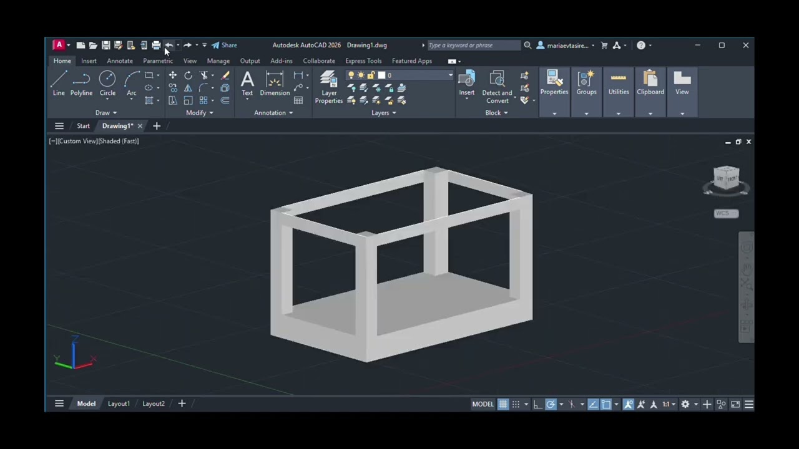The image size is (799, 449).
Task: Expand the Layers panel
Action: coord(384,113)
